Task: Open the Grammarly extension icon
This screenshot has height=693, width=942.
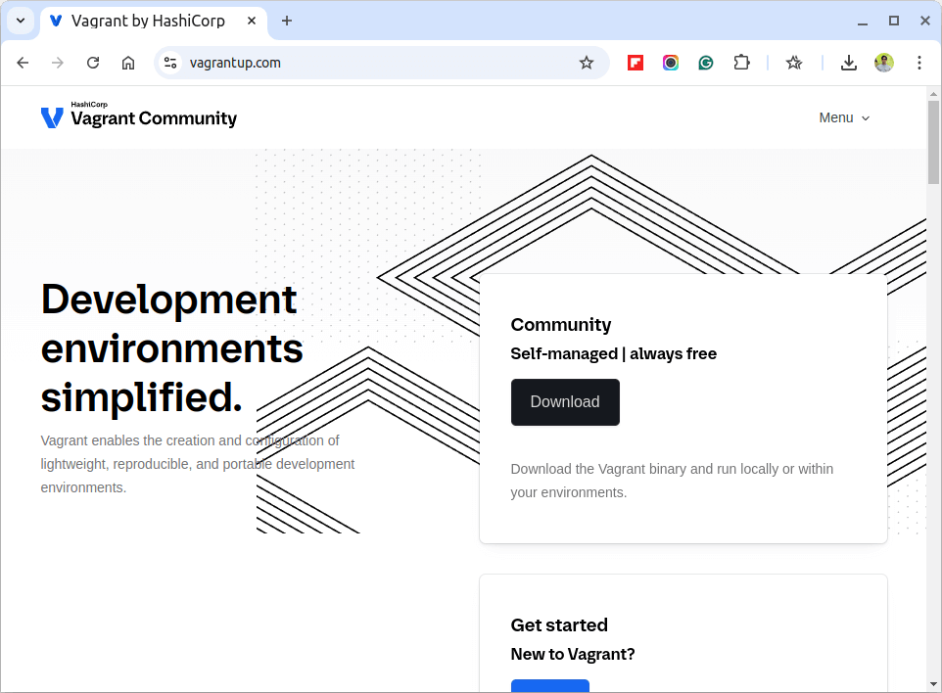Action: [x=706, y=63]
